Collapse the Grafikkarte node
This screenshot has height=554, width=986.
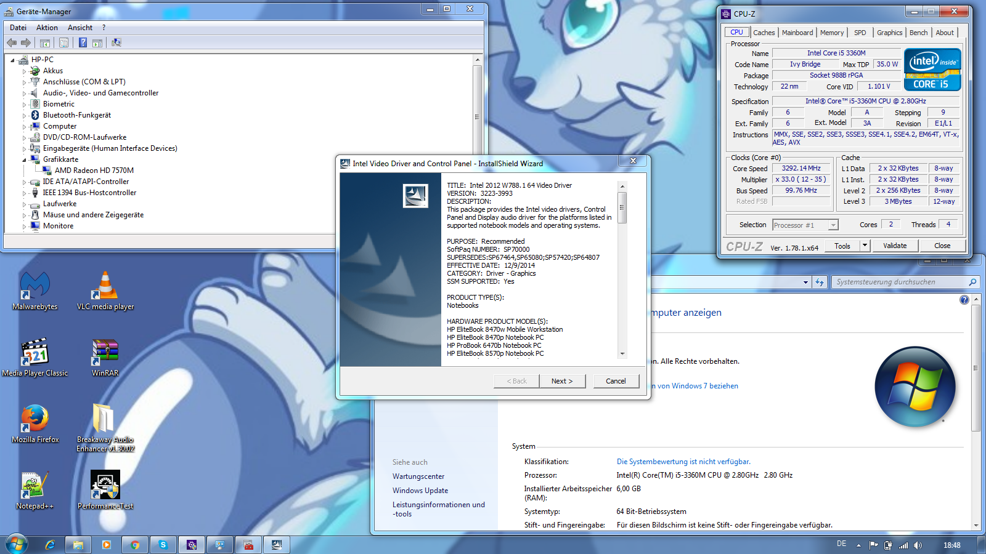coord(24,160)
